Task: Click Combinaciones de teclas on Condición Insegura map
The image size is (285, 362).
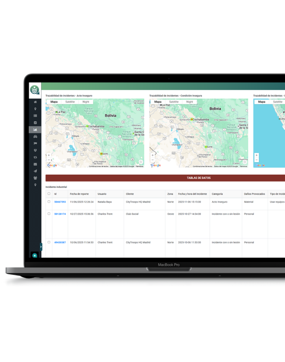Action: click(203, 167)
